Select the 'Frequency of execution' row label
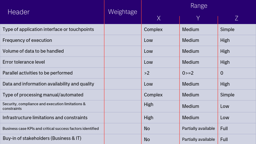The image size is (256, 144). 27,40
